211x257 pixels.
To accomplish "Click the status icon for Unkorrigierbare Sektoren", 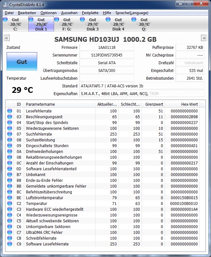I will point(10,226).
